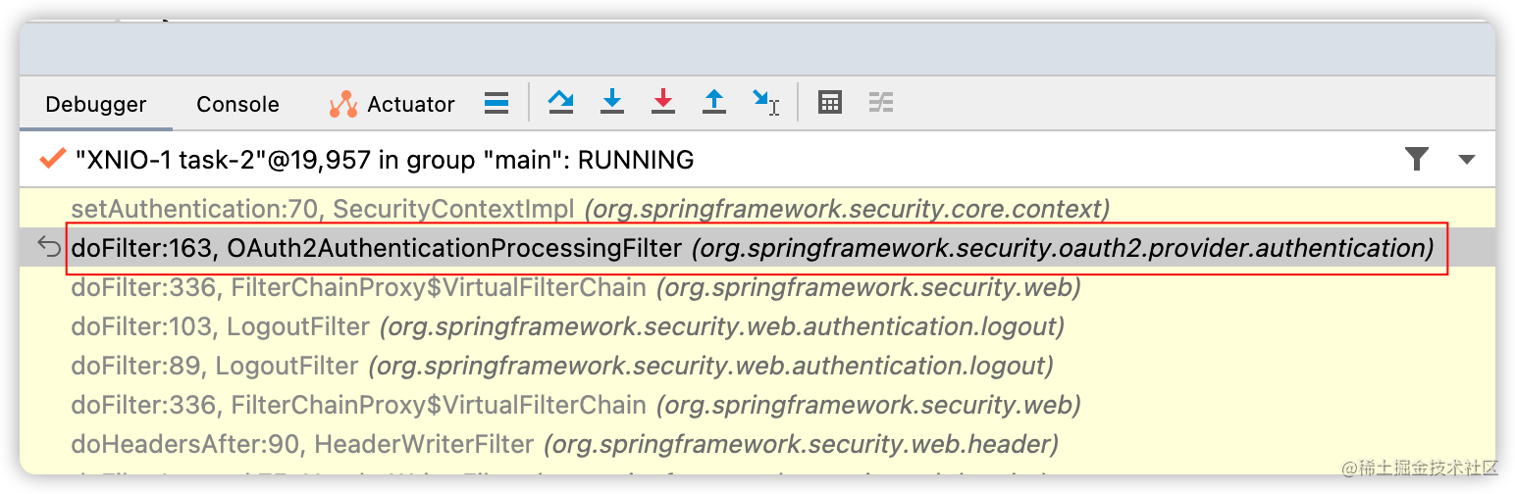This screenshot has height=494, width=1515.
Task: Click the Actuator tab icon
Action: pos(343,104)
